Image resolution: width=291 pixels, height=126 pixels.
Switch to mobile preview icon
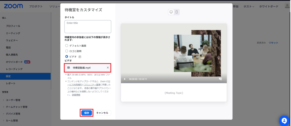176,12
